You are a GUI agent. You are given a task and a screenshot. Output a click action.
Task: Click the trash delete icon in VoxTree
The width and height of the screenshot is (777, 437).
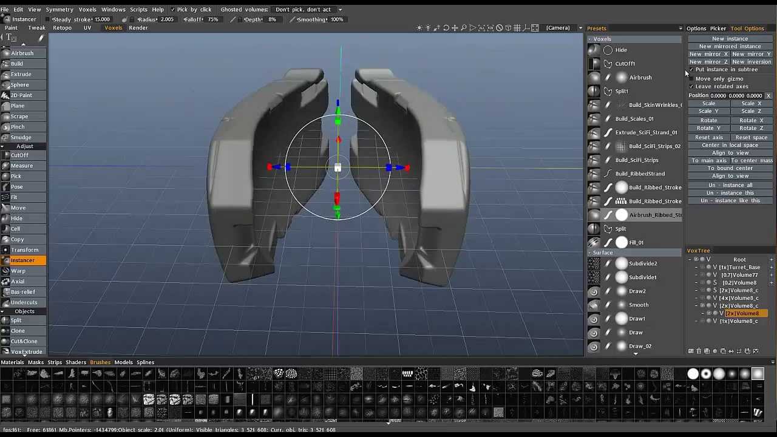pos(699,351)
